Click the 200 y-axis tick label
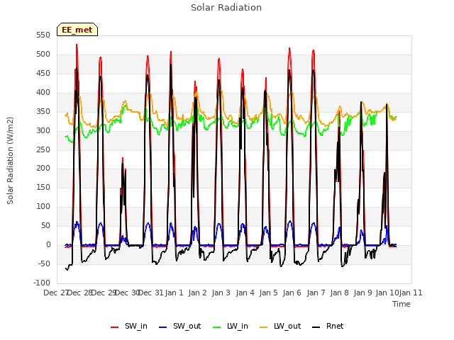The image size is (454, 340). (x=43, y=168)
